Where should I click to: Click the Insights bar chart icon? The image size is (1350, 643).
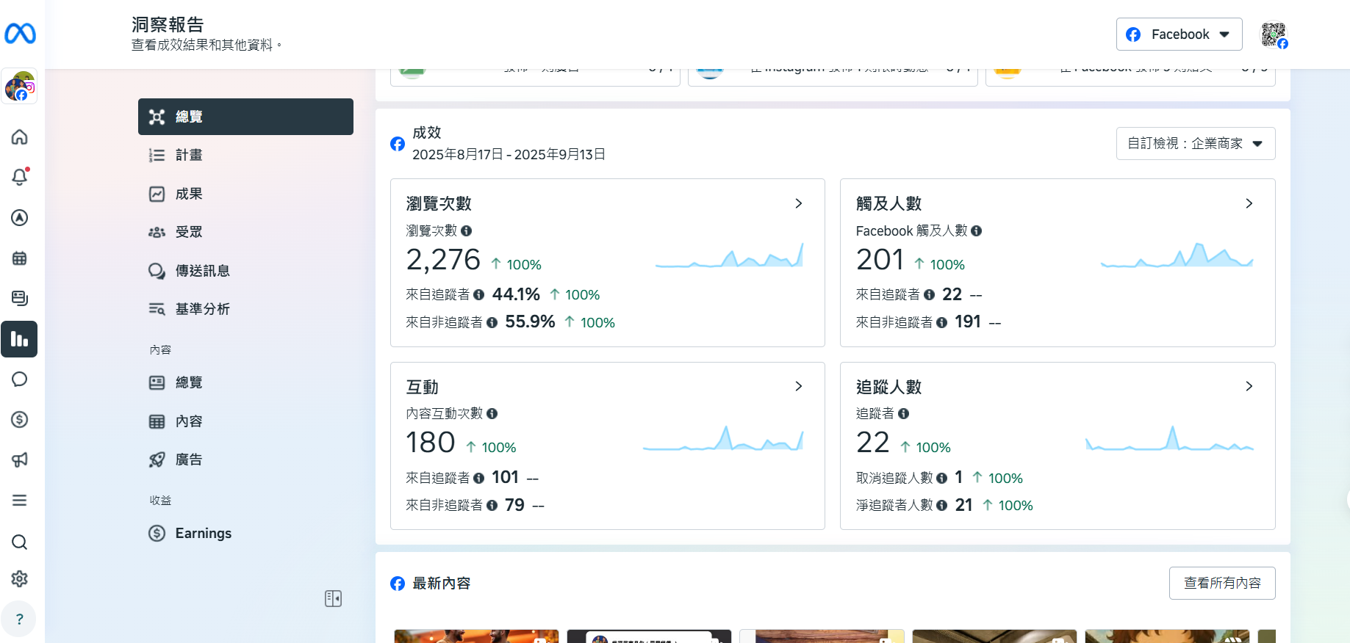(x=20, y=339)
